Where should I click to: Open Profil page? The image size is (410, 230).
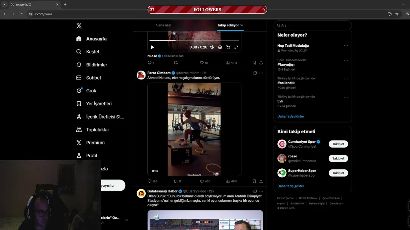(86, 156)
